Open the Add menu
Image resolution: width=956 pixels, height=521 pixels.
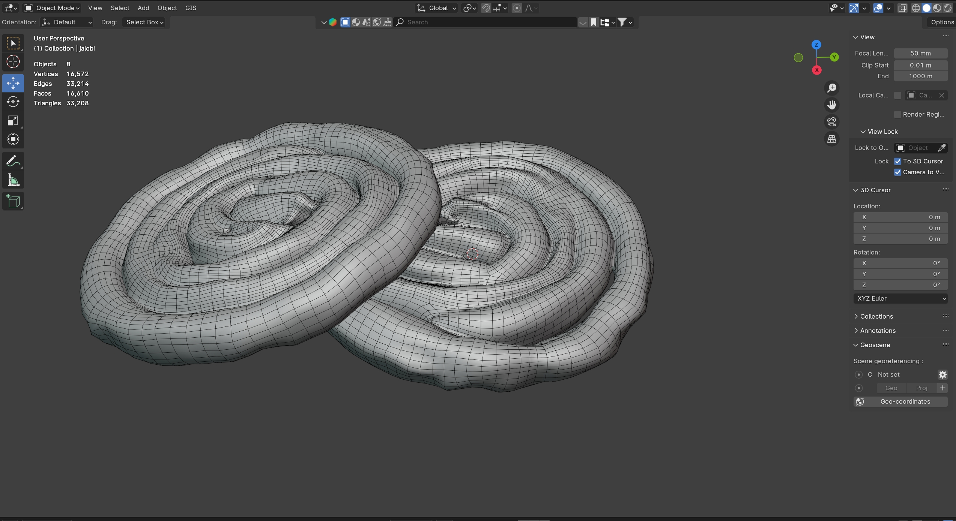click(x=143, y=8)
